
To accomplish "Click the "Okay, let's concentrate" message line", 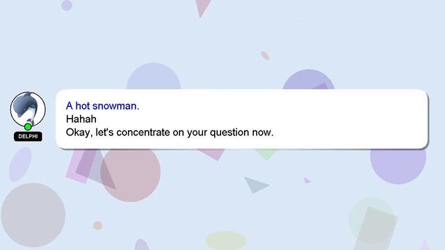I will click(170, 133).
